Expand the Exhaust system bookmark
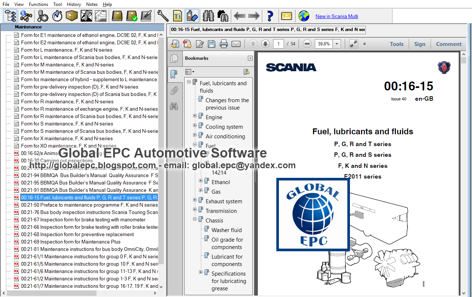Viewport: 472px width, 297px height. tap(195, 200)
